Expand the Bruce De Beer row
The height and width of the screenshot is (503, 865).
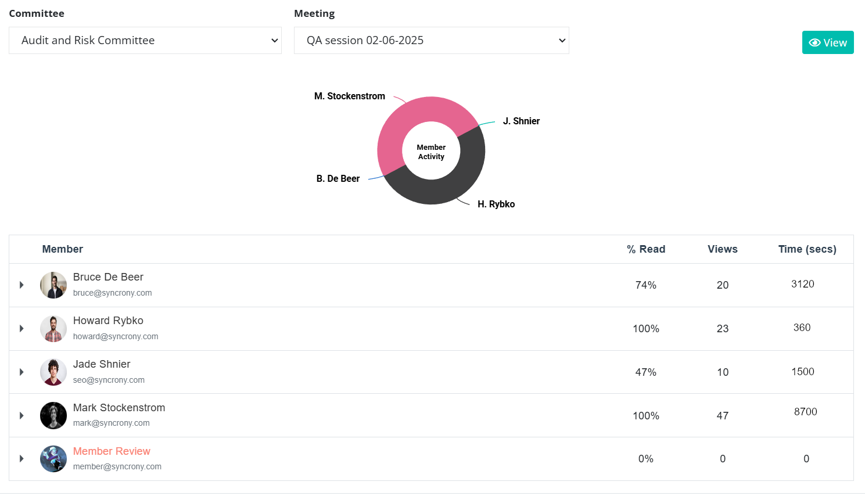(21, 285)
